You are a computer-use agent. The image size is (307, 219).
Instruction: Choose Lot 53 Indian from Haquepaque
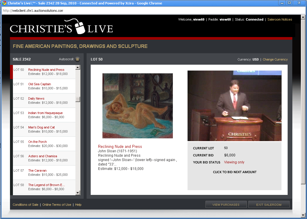click(45, 113)
